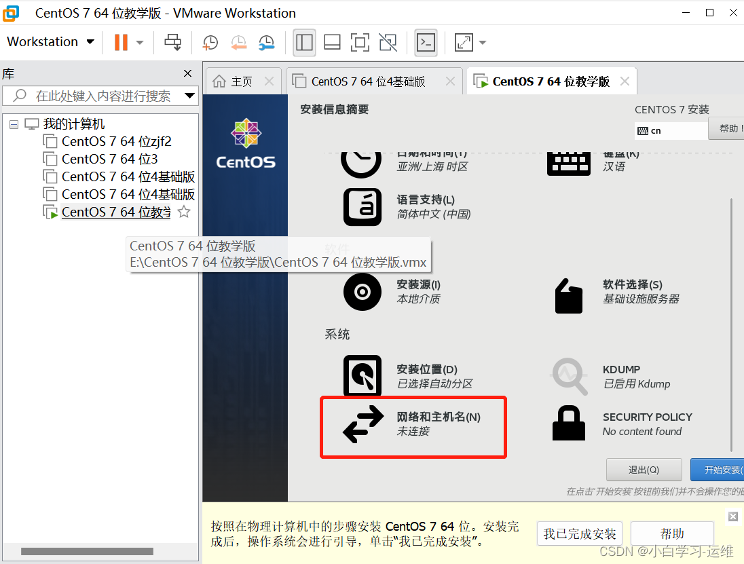Expand the power options dropdown arrow
Screen dimensions: 744x564
[140, 43]
